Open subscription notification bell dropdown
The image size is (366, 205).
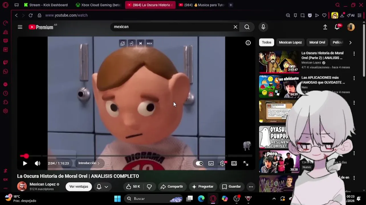coord(102,186)
